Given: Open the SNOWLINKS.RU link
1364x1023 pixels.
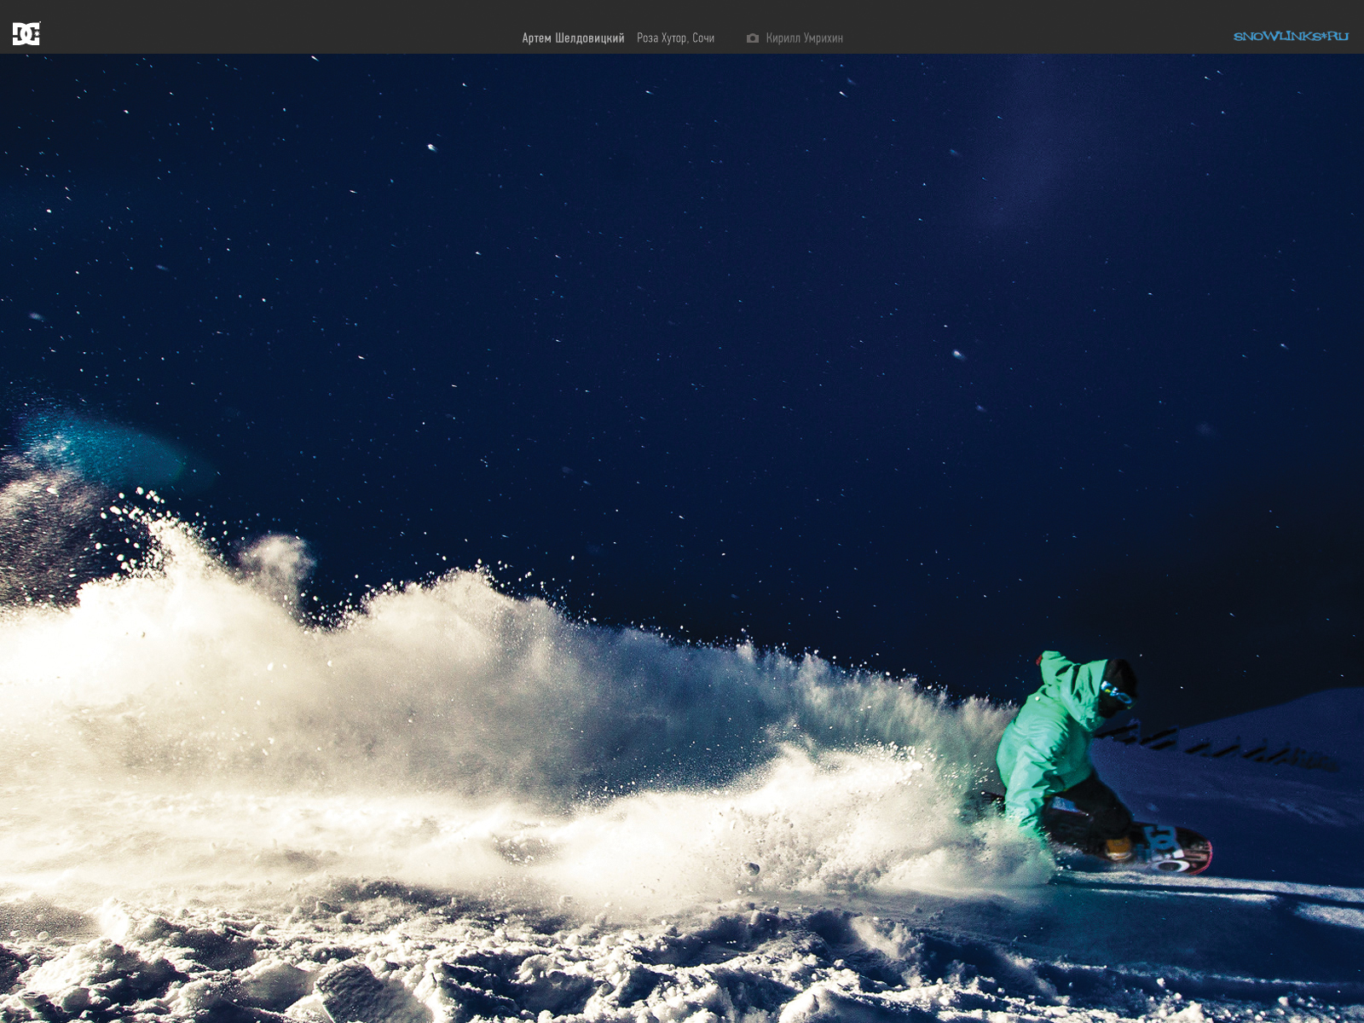Looking at the screenshot, I should [1291, 36].
